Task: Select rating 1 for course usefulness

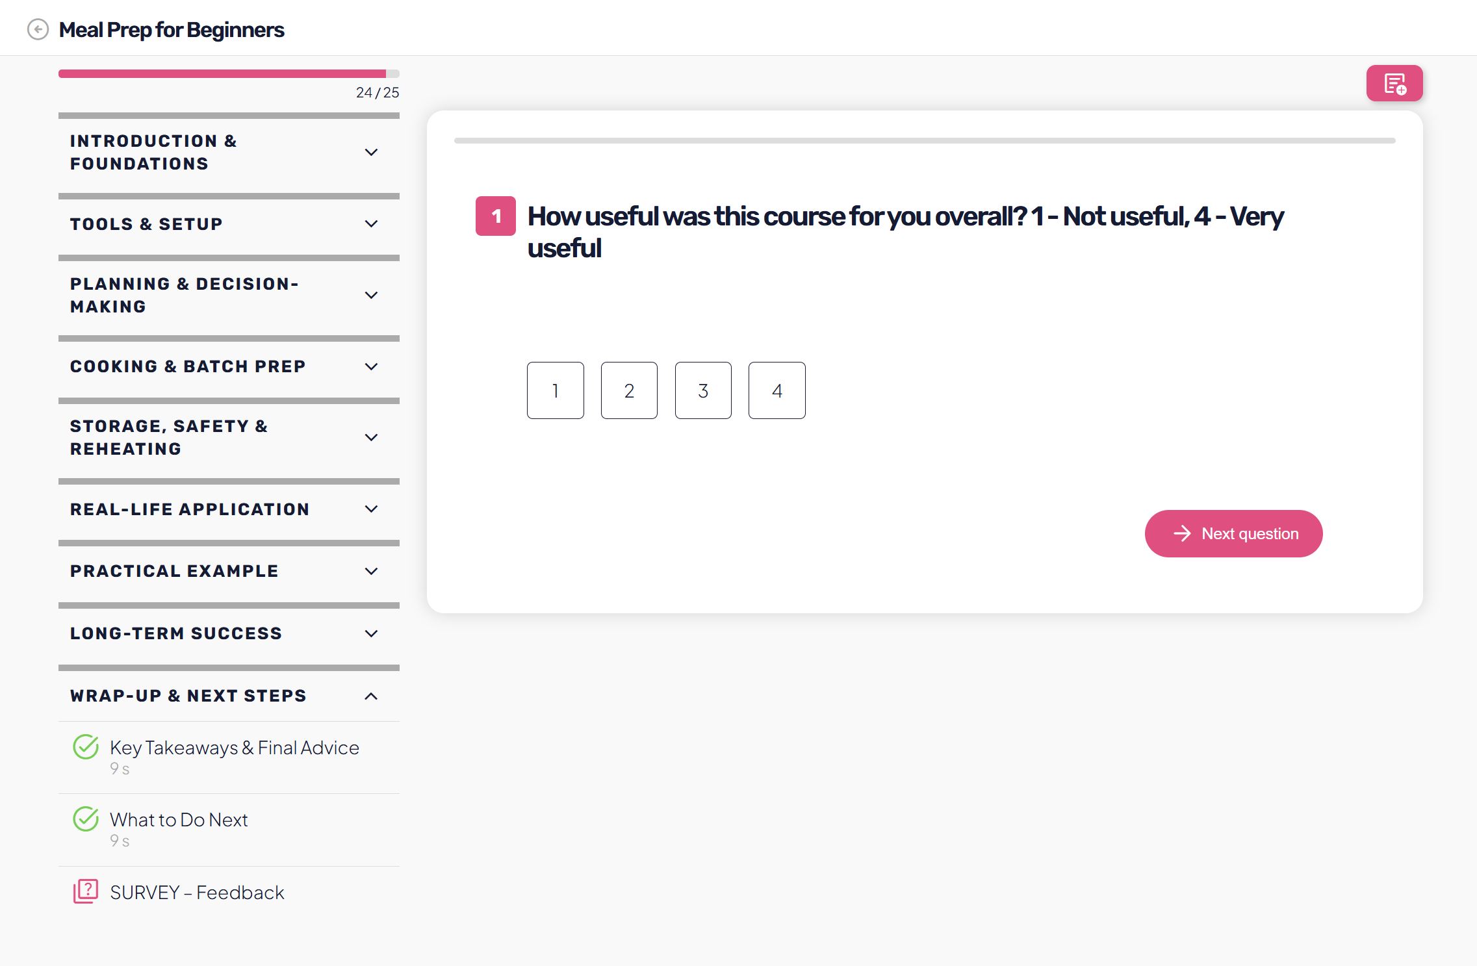Action: click(x=555, y=390)
